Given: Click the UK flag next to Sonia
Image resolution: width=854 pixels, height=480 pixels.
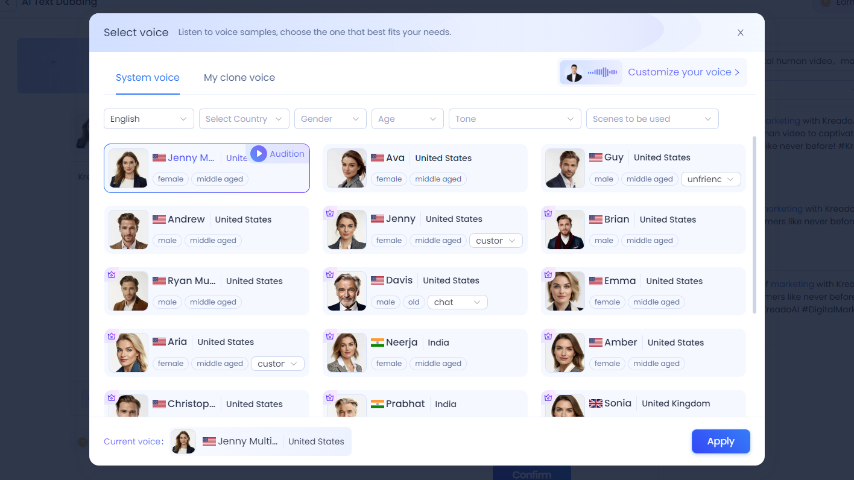Looking at the screenshot, I should tap(596, 403).
